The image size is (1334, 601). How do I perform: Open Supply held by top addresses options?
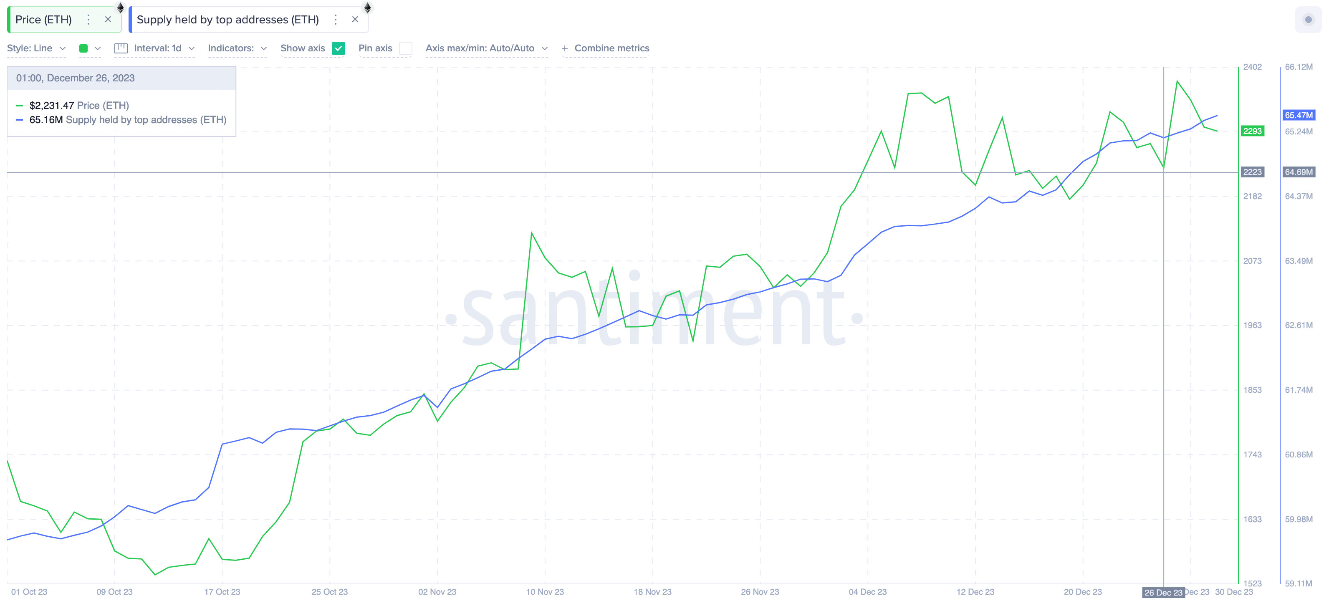(x=336, y=20)
